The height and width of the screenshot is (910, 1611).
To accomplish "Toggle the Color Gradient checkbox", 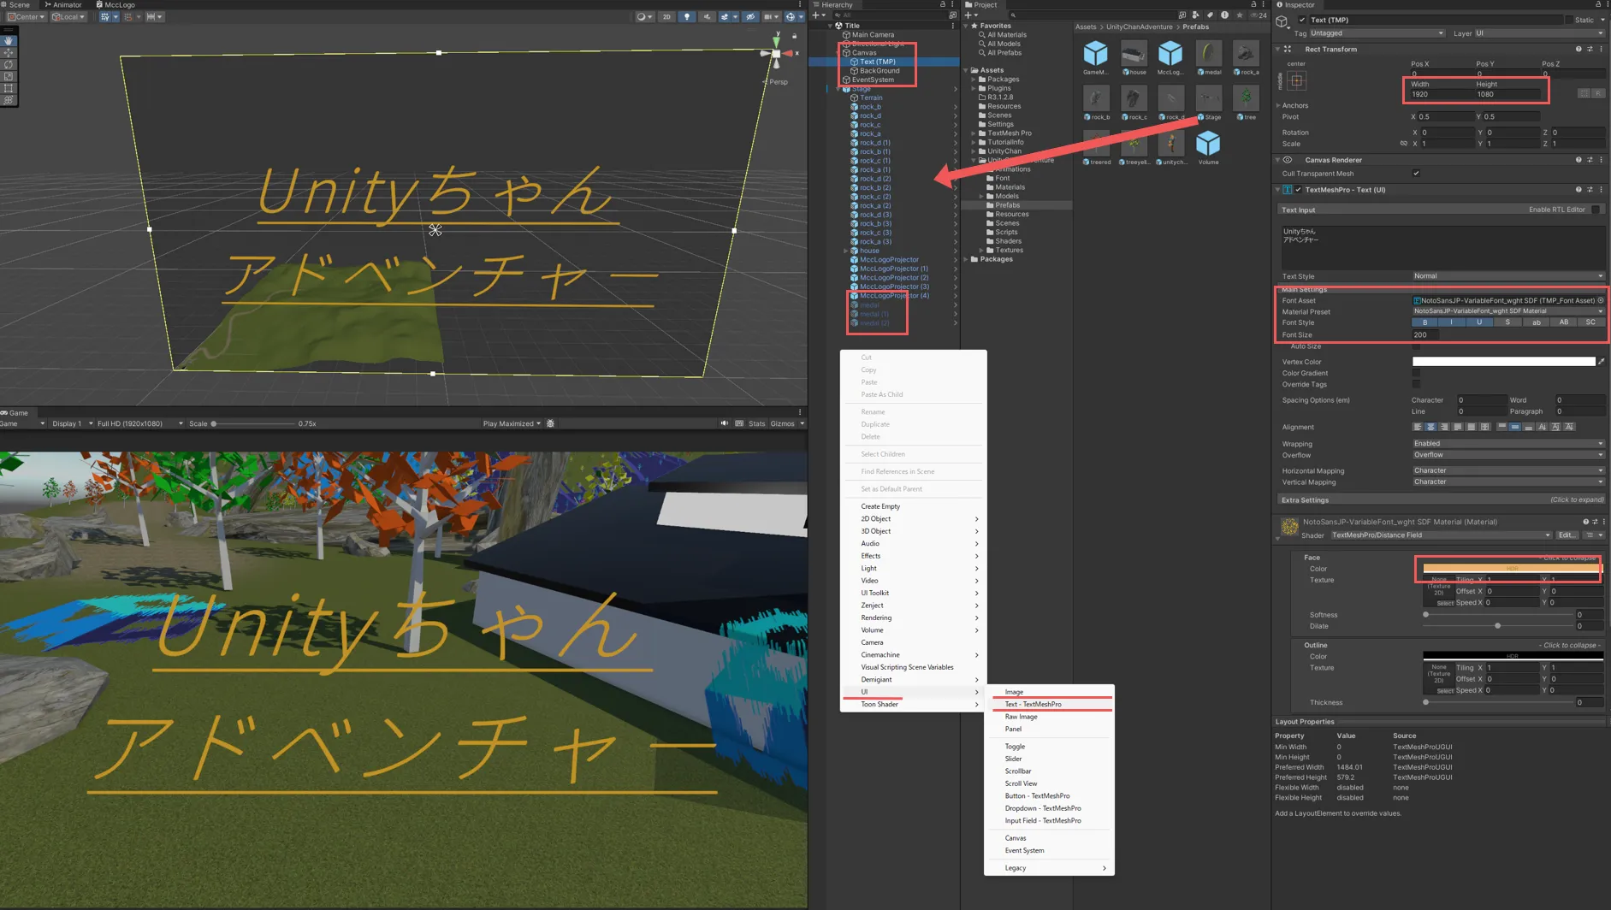I will [1416, 373].
